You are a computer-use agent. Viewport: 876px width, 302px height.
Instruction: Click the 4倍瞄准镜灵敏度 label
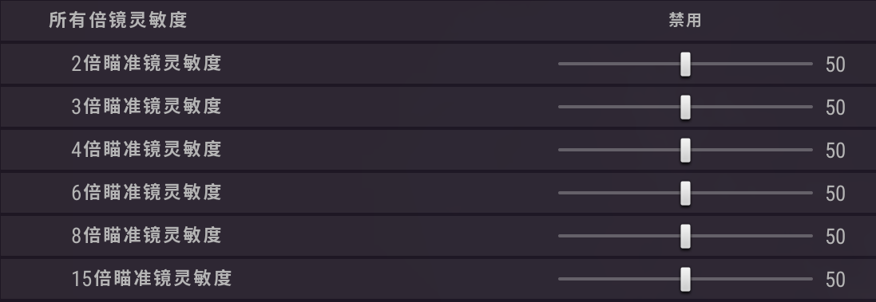pyautogui.click(x=146, y=149)
